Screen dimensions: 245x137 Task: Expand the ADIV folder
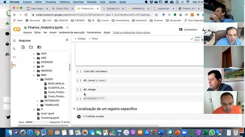(x=34, y=54)
